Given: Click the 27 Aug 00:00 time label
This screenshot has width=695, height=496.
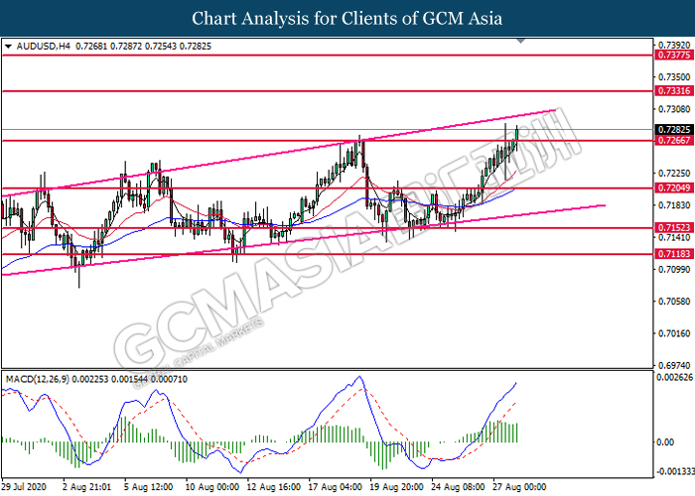Looking at the screenshot, I should click(x=519, y=487).
